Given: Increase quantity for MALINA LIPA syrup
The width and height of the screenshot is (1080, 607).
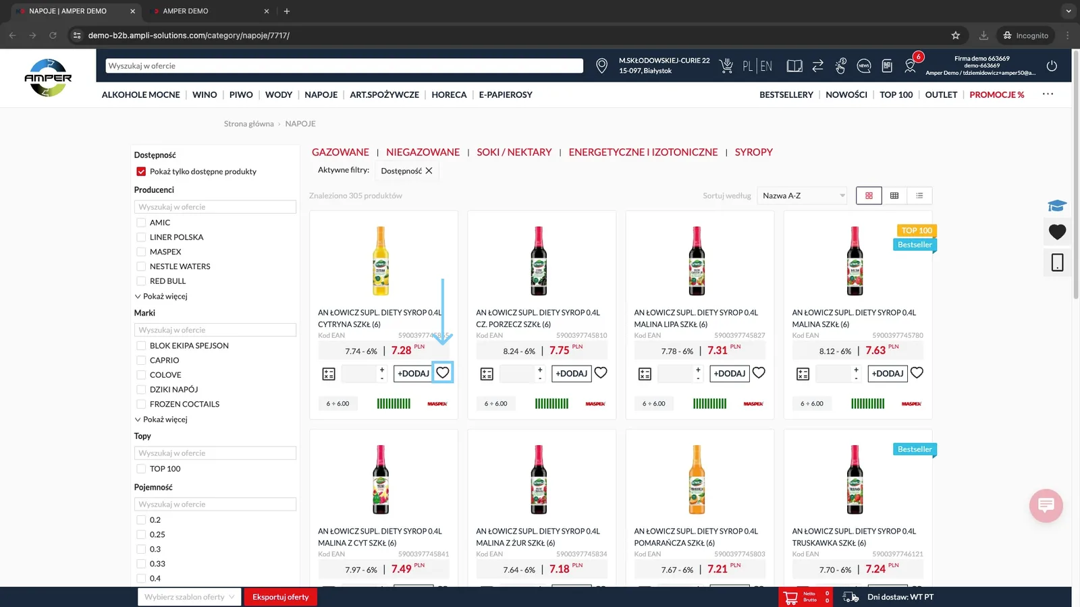Looking at the screenshot, I should click(698, 370).
